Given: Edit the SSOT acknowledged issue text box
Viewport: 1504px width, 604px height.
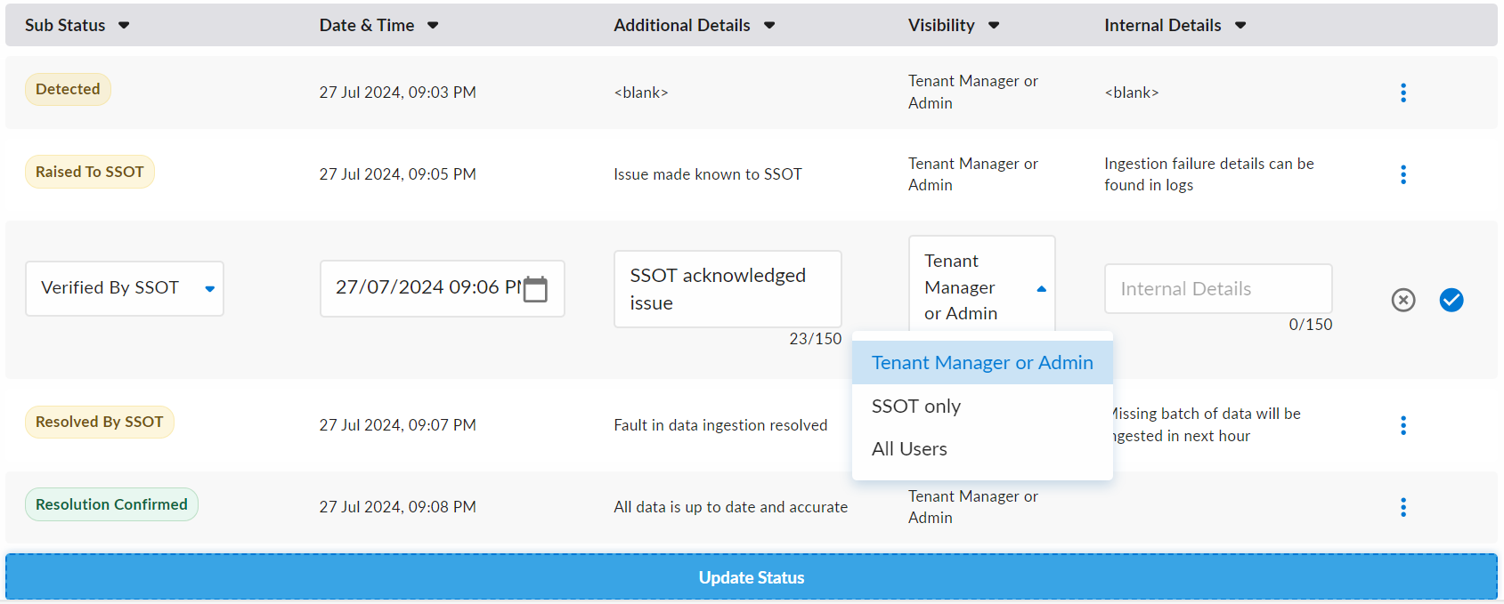Looking at the screenshot, I should [728, 289].
